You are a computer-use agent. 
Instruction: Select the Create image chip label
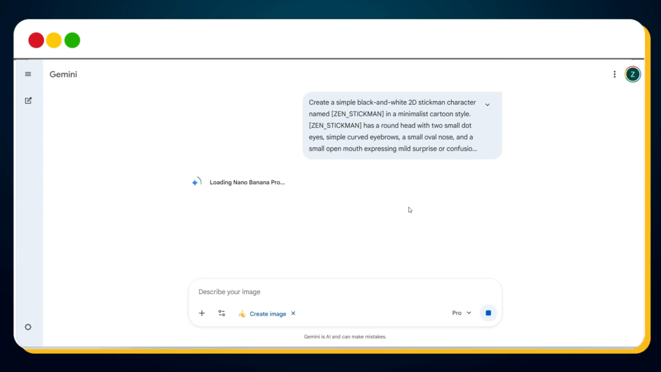(267, 314)
